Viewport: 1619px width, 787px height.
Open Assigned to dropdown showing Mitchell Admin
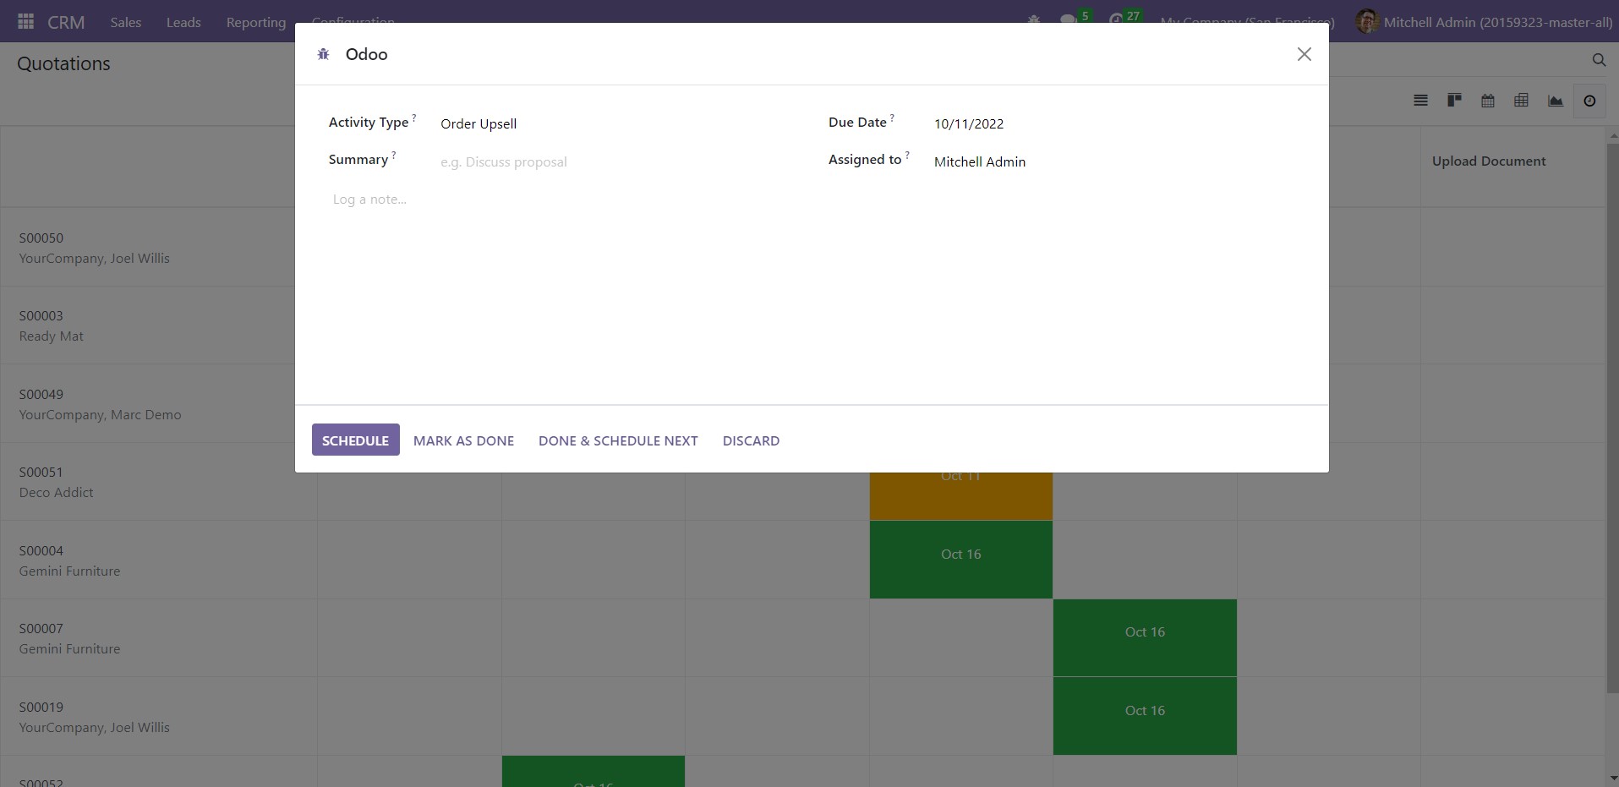tap(1116, 161)
